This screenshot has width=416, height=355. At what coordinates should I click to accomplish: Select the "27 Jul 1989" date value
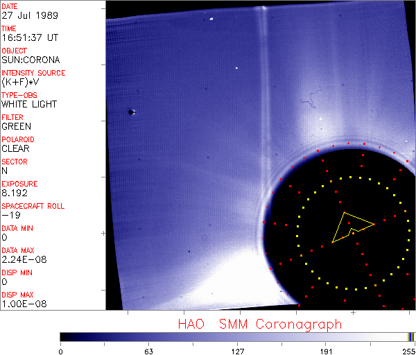tap(30, 15)
